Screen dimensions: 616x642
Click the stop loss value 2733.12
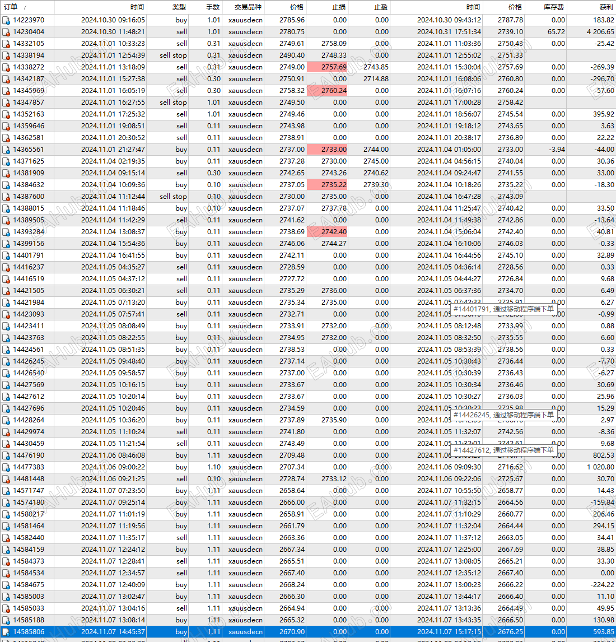click(x=334, y=479)
